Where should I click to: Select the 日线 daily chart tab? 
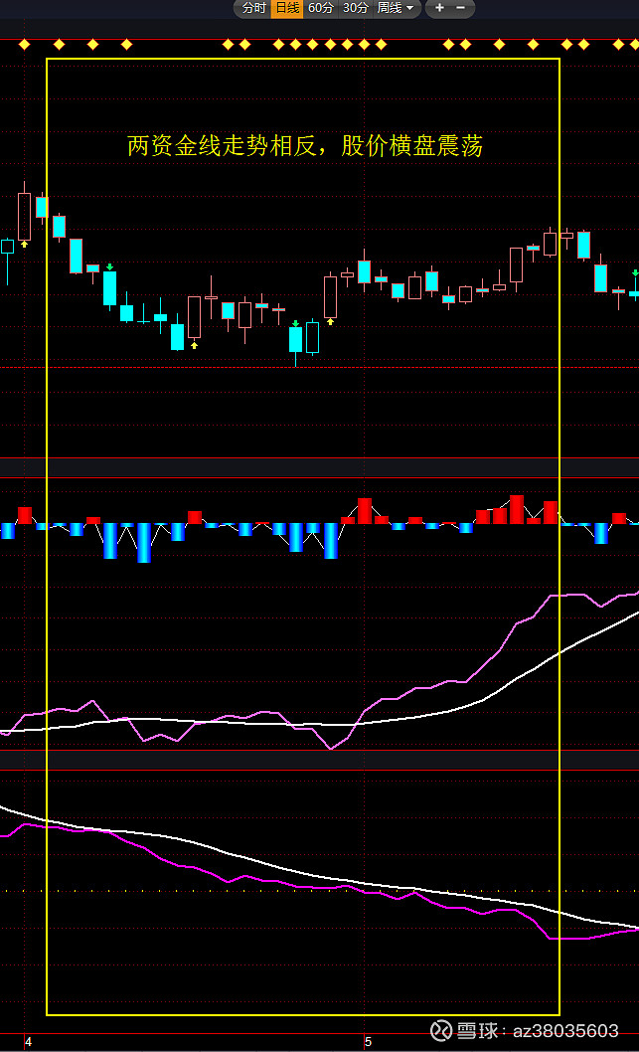point(287,8)
